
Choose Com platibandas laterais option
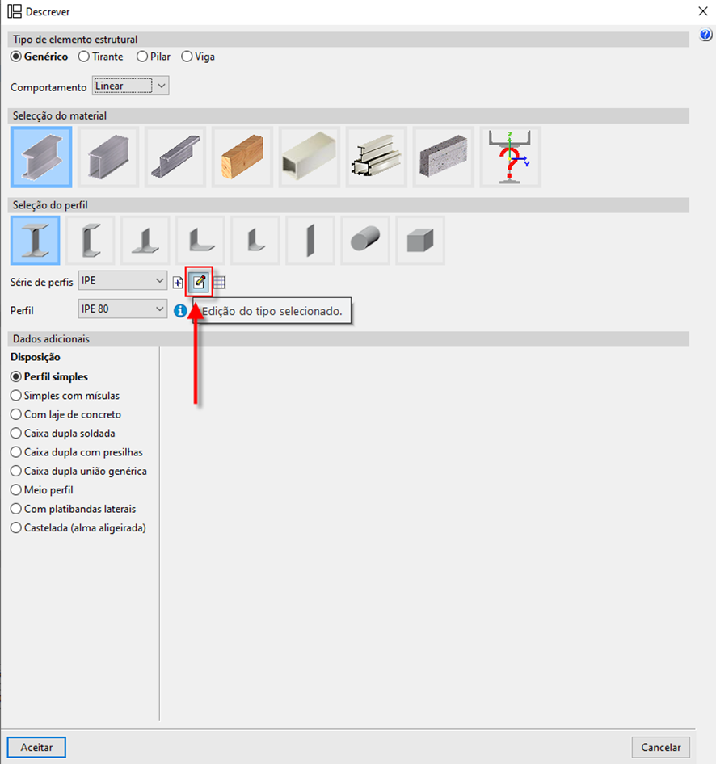point(74,509)
